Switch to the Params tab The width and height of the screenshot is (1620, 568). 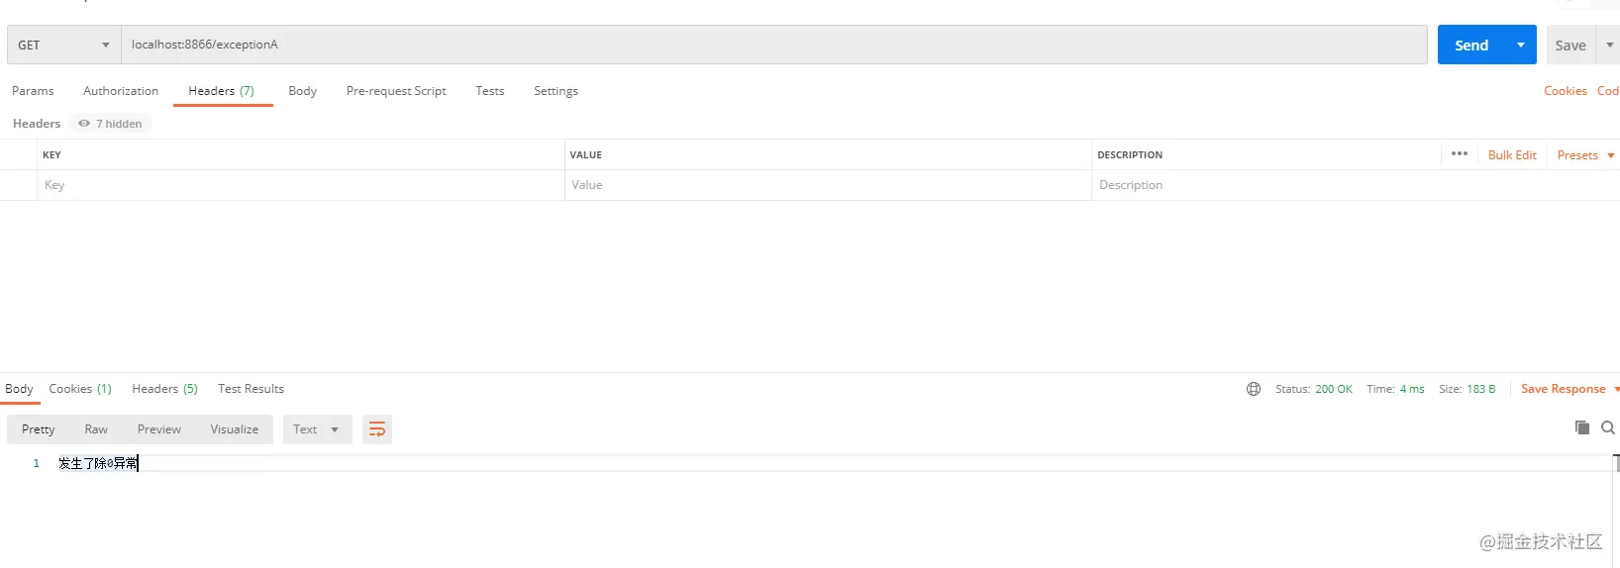tap(33, 91)
